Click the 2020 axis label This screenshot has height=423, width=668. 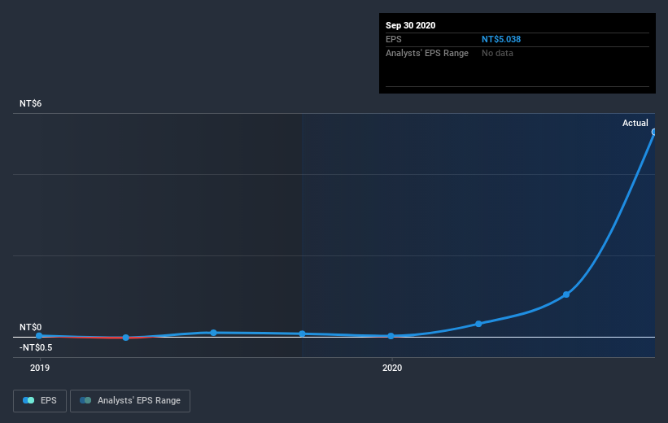tap(392, 368)
